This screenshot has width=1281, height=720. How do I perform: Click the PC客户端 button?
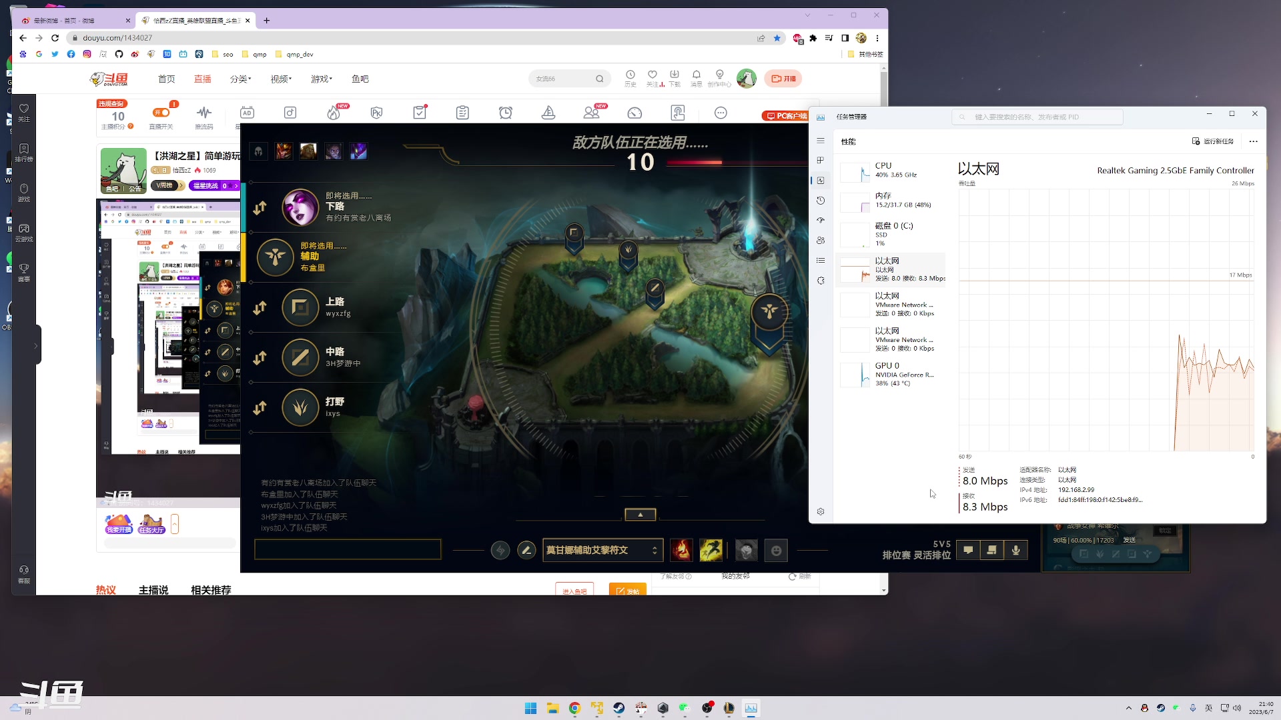pos(785,116)
